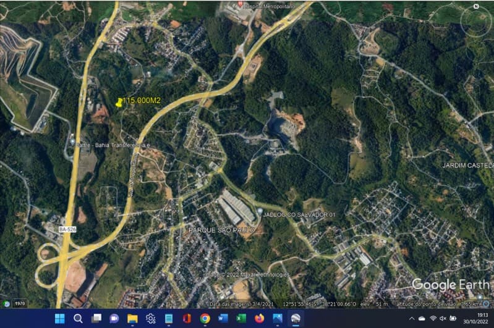Click the yellow pushpin placemark for 115.000M2
The height and width of the screenshot is (328, 494).
[x=119, y=103]
